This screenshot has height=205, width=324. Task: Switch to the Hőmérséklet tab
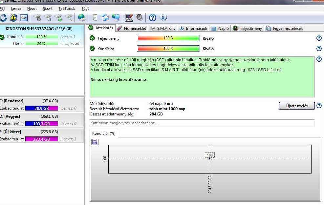[132, 29]
